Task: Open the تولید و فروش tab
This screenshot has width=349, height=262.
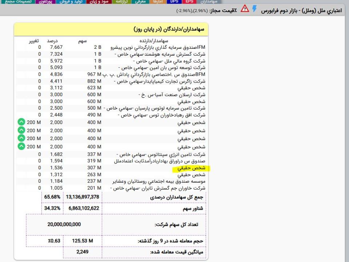Action: click(72, 2)
